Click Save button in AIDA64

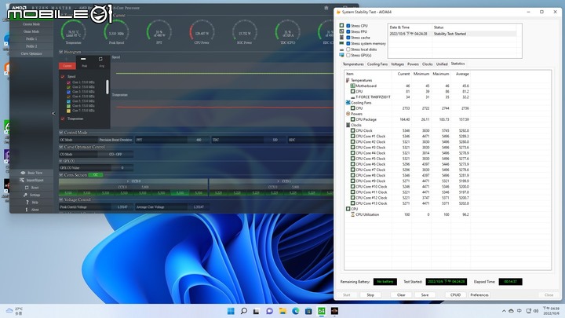click(x=425, y=295)
